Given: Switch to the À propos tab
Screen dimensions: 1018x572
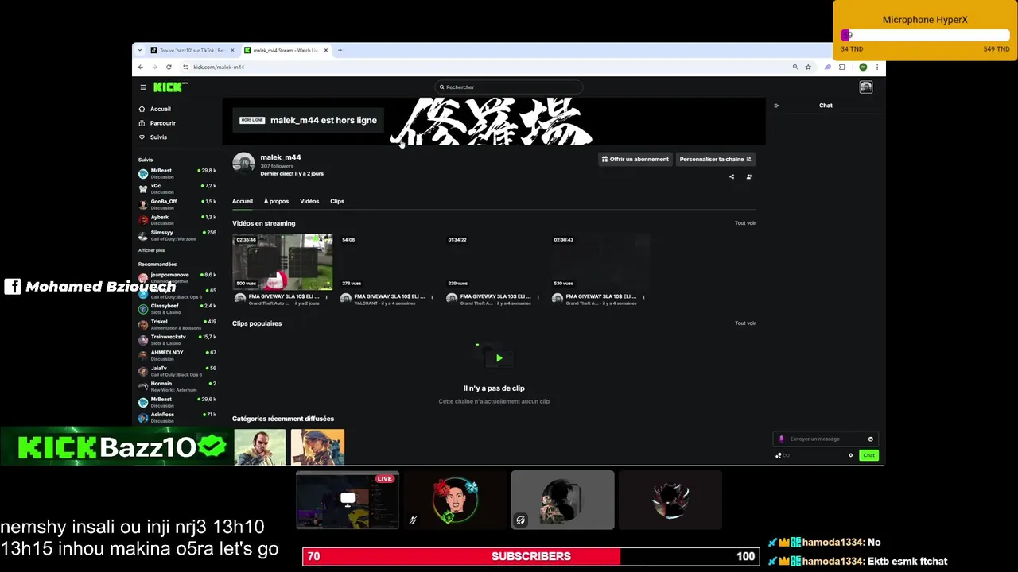Looking at the screenshot, I should tap(276, 201).
